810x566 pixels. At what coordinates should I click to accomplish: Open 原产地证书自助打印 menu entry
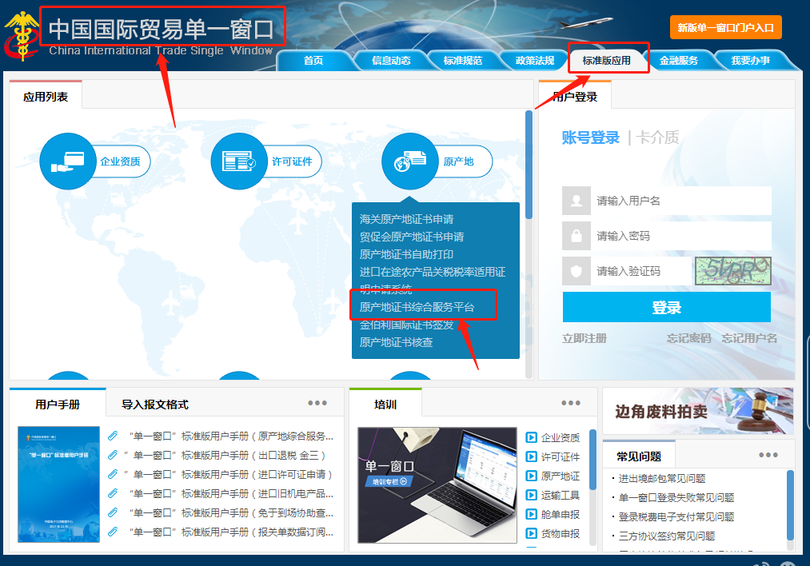tap(406, 254)
